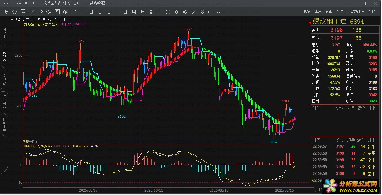
Task: Click the 卖出 price 3198
Action: (x=337, y=30)
